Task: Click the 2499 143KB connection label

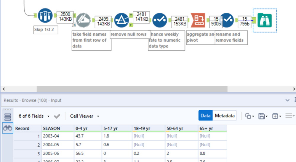Action: [x=103, y=22]
